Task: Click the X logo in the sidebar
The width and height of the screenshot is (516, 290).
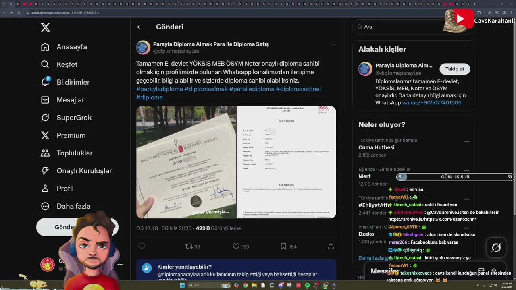Action: tap(45, 27)
